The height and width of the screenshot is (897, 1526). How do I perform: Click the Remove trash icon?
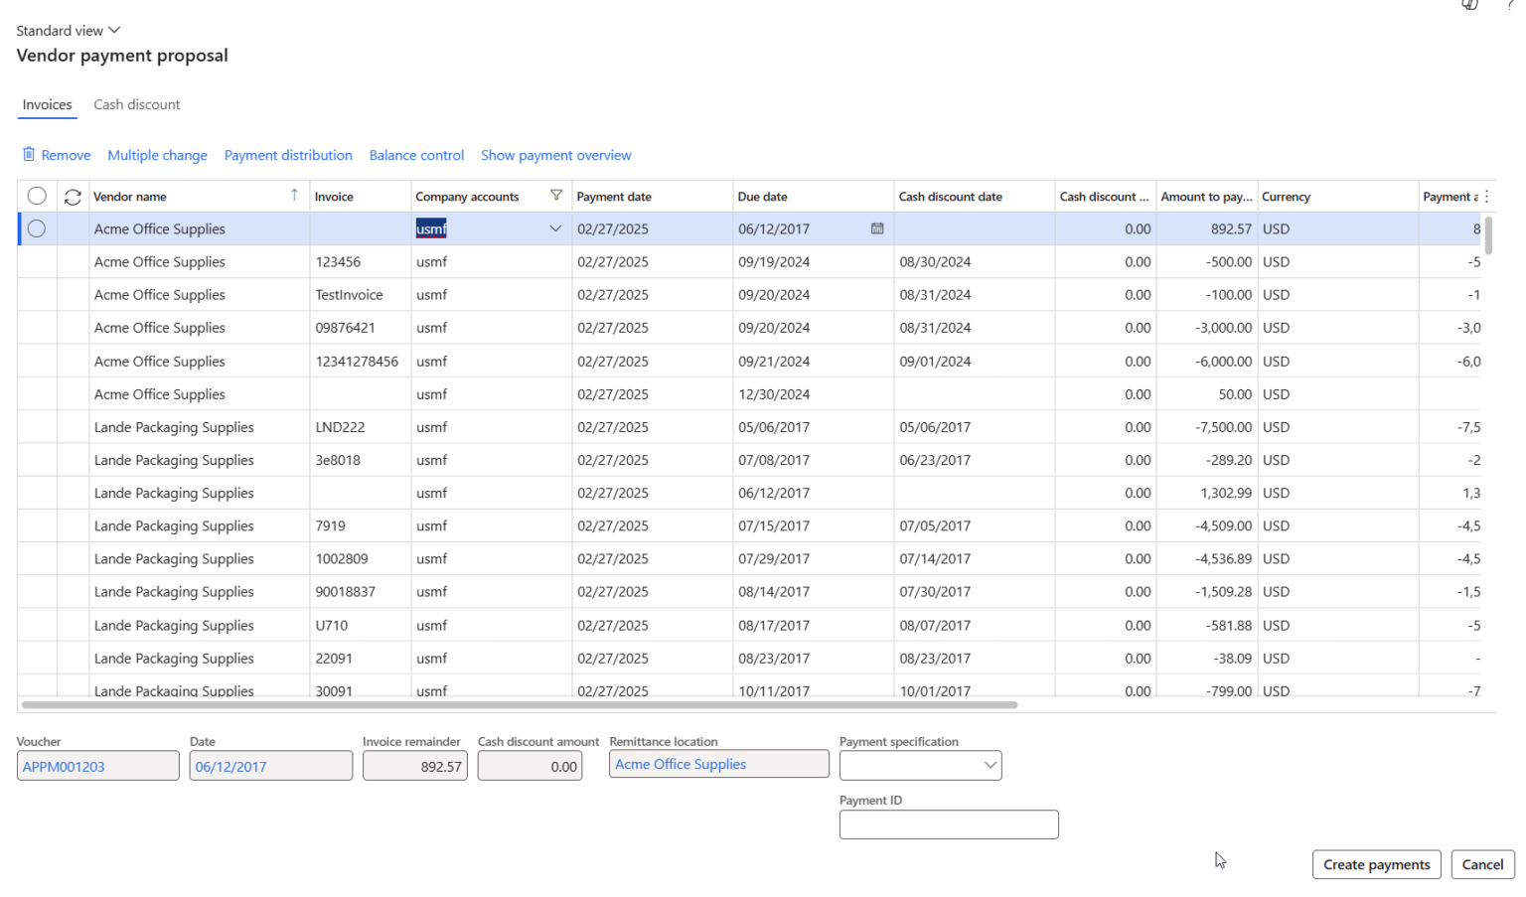29,155
